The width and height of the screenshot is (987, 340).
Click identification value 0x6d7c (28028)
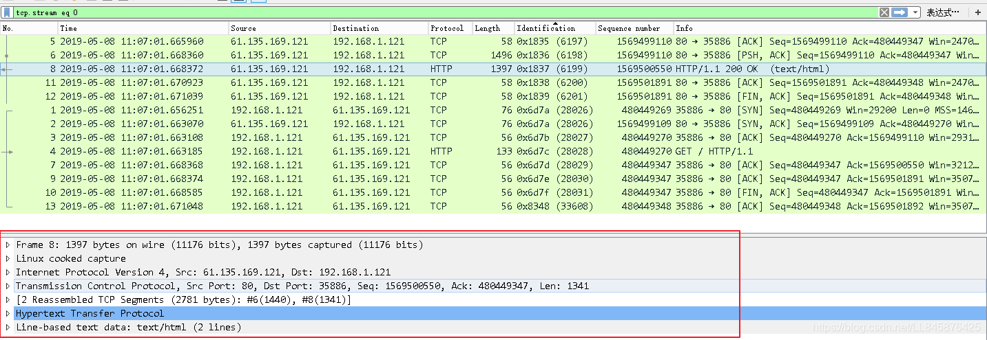(x=554, y=152)
